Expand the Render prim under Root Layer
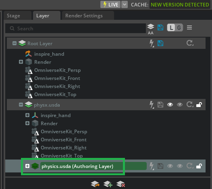Screen dimensions: 212x189 click(x=21, y=62)
